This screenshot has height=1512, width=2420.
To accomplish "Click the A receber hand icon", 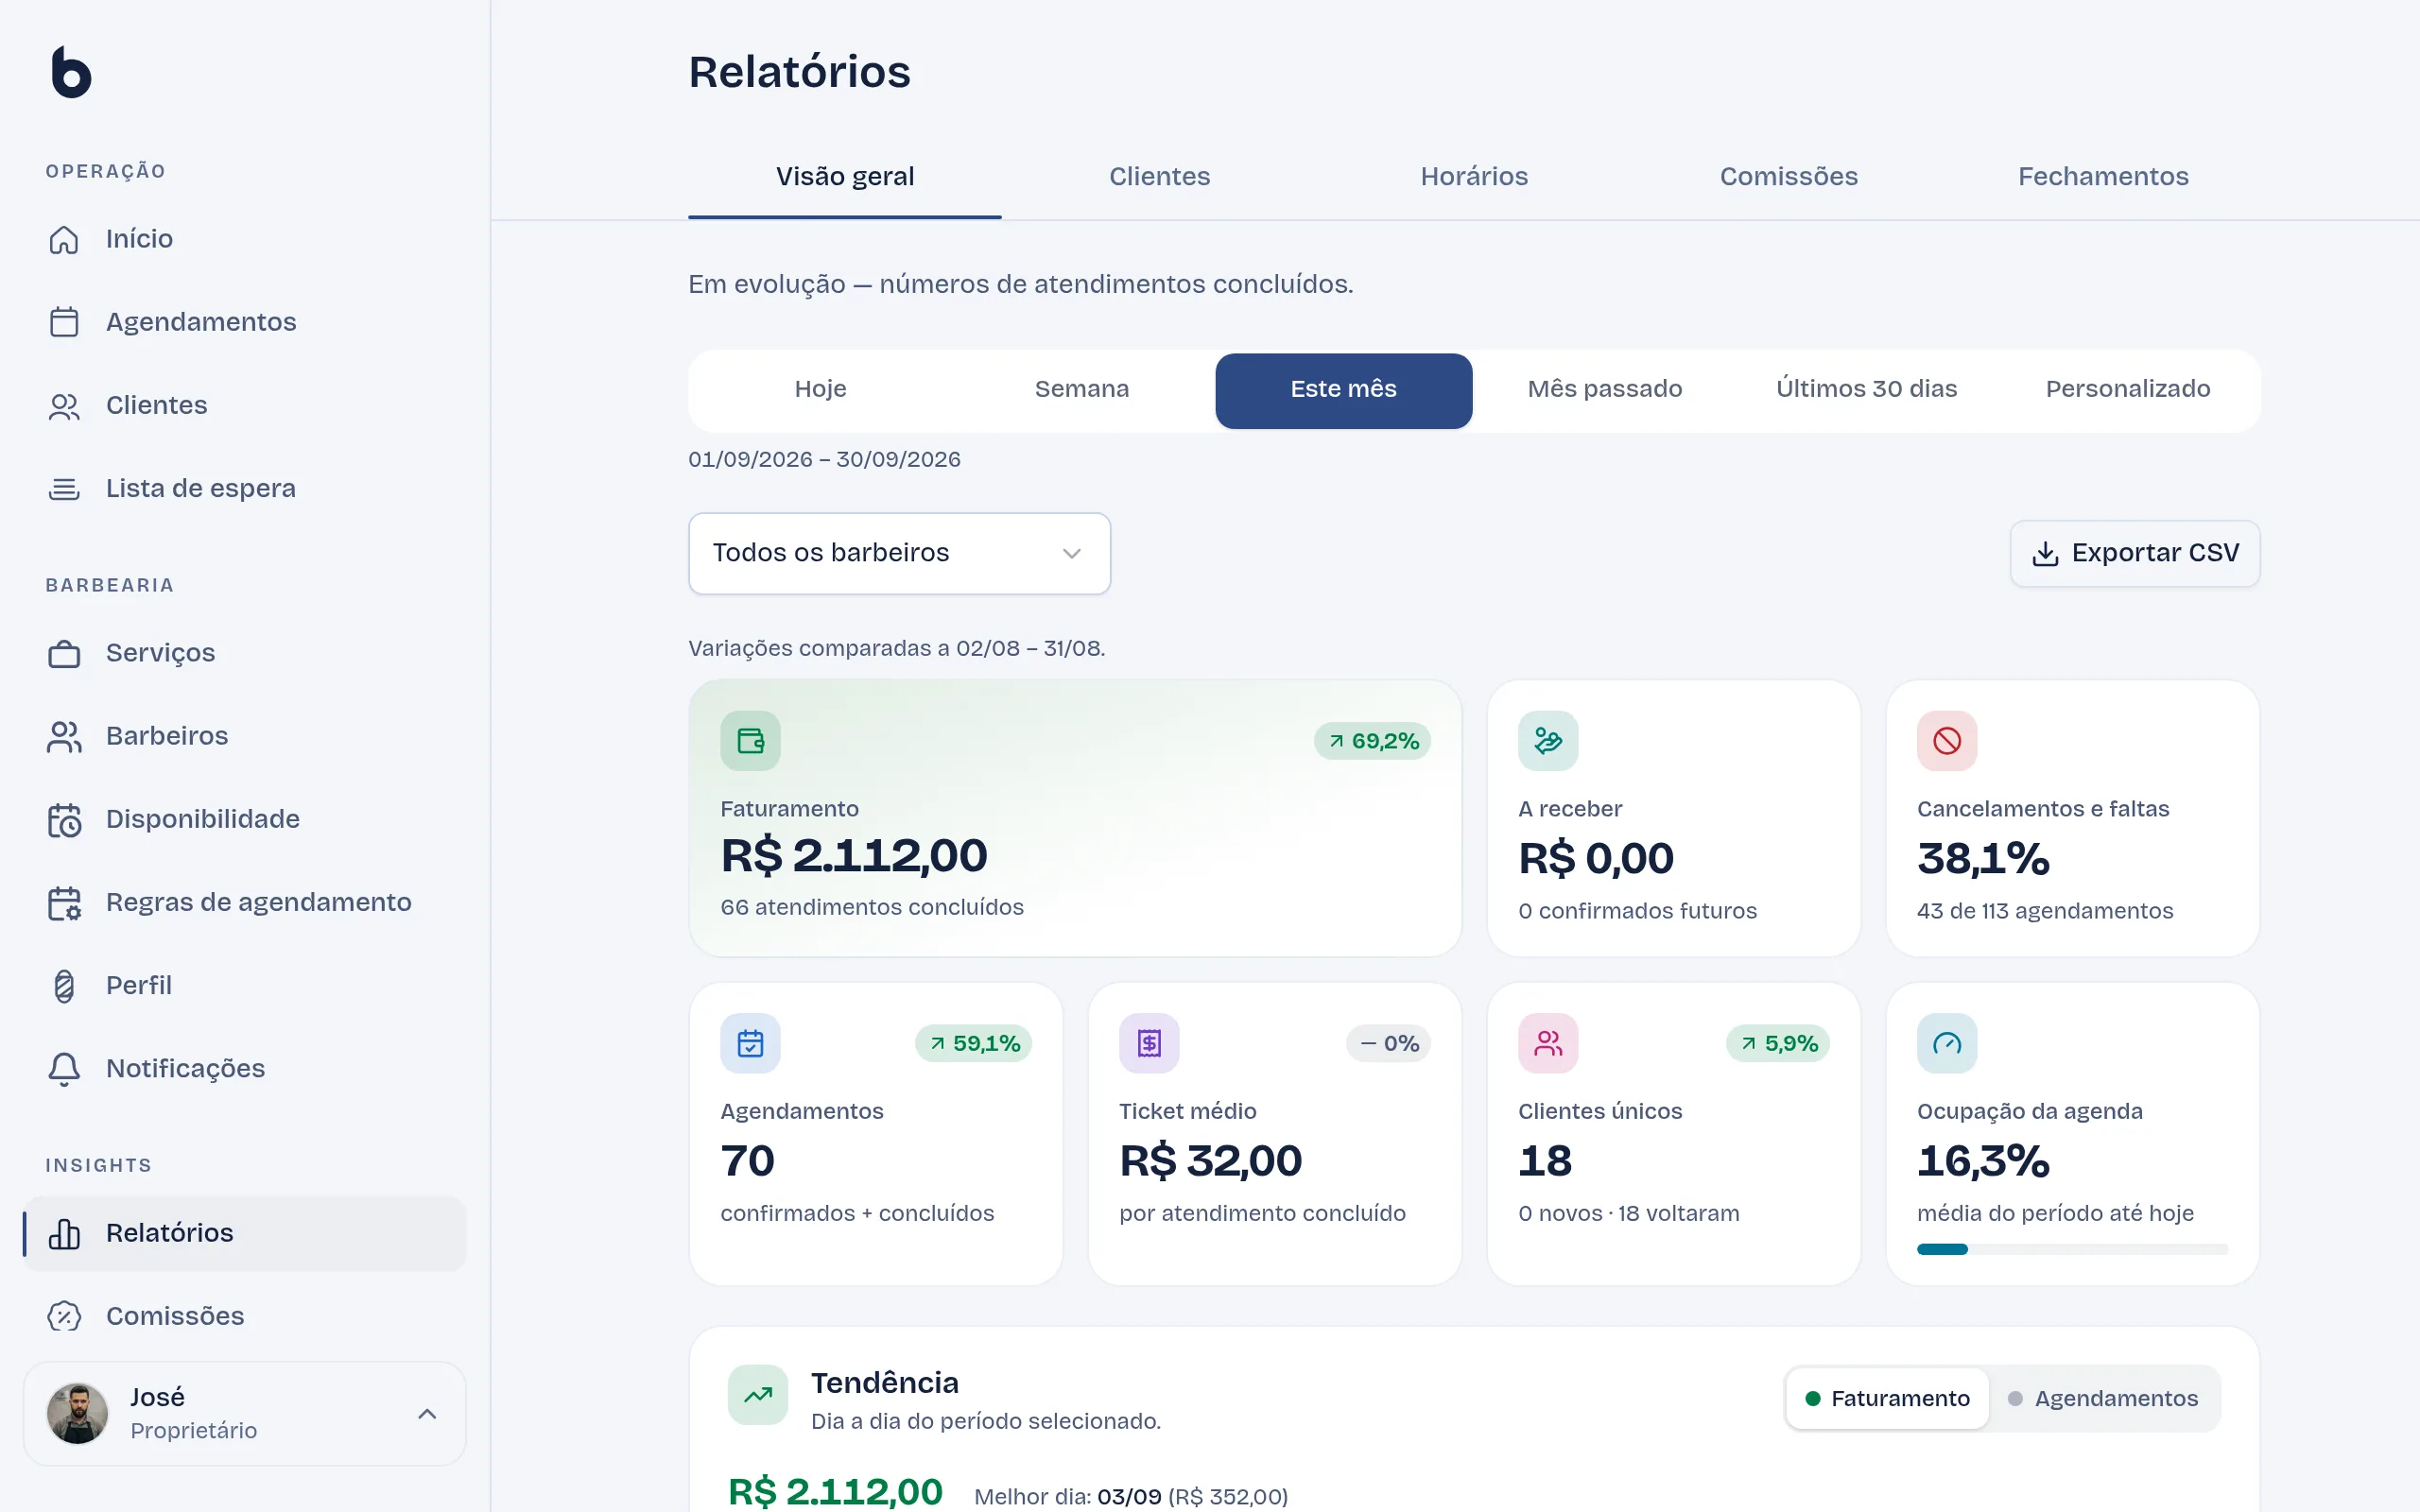I will pos(1548,741).
